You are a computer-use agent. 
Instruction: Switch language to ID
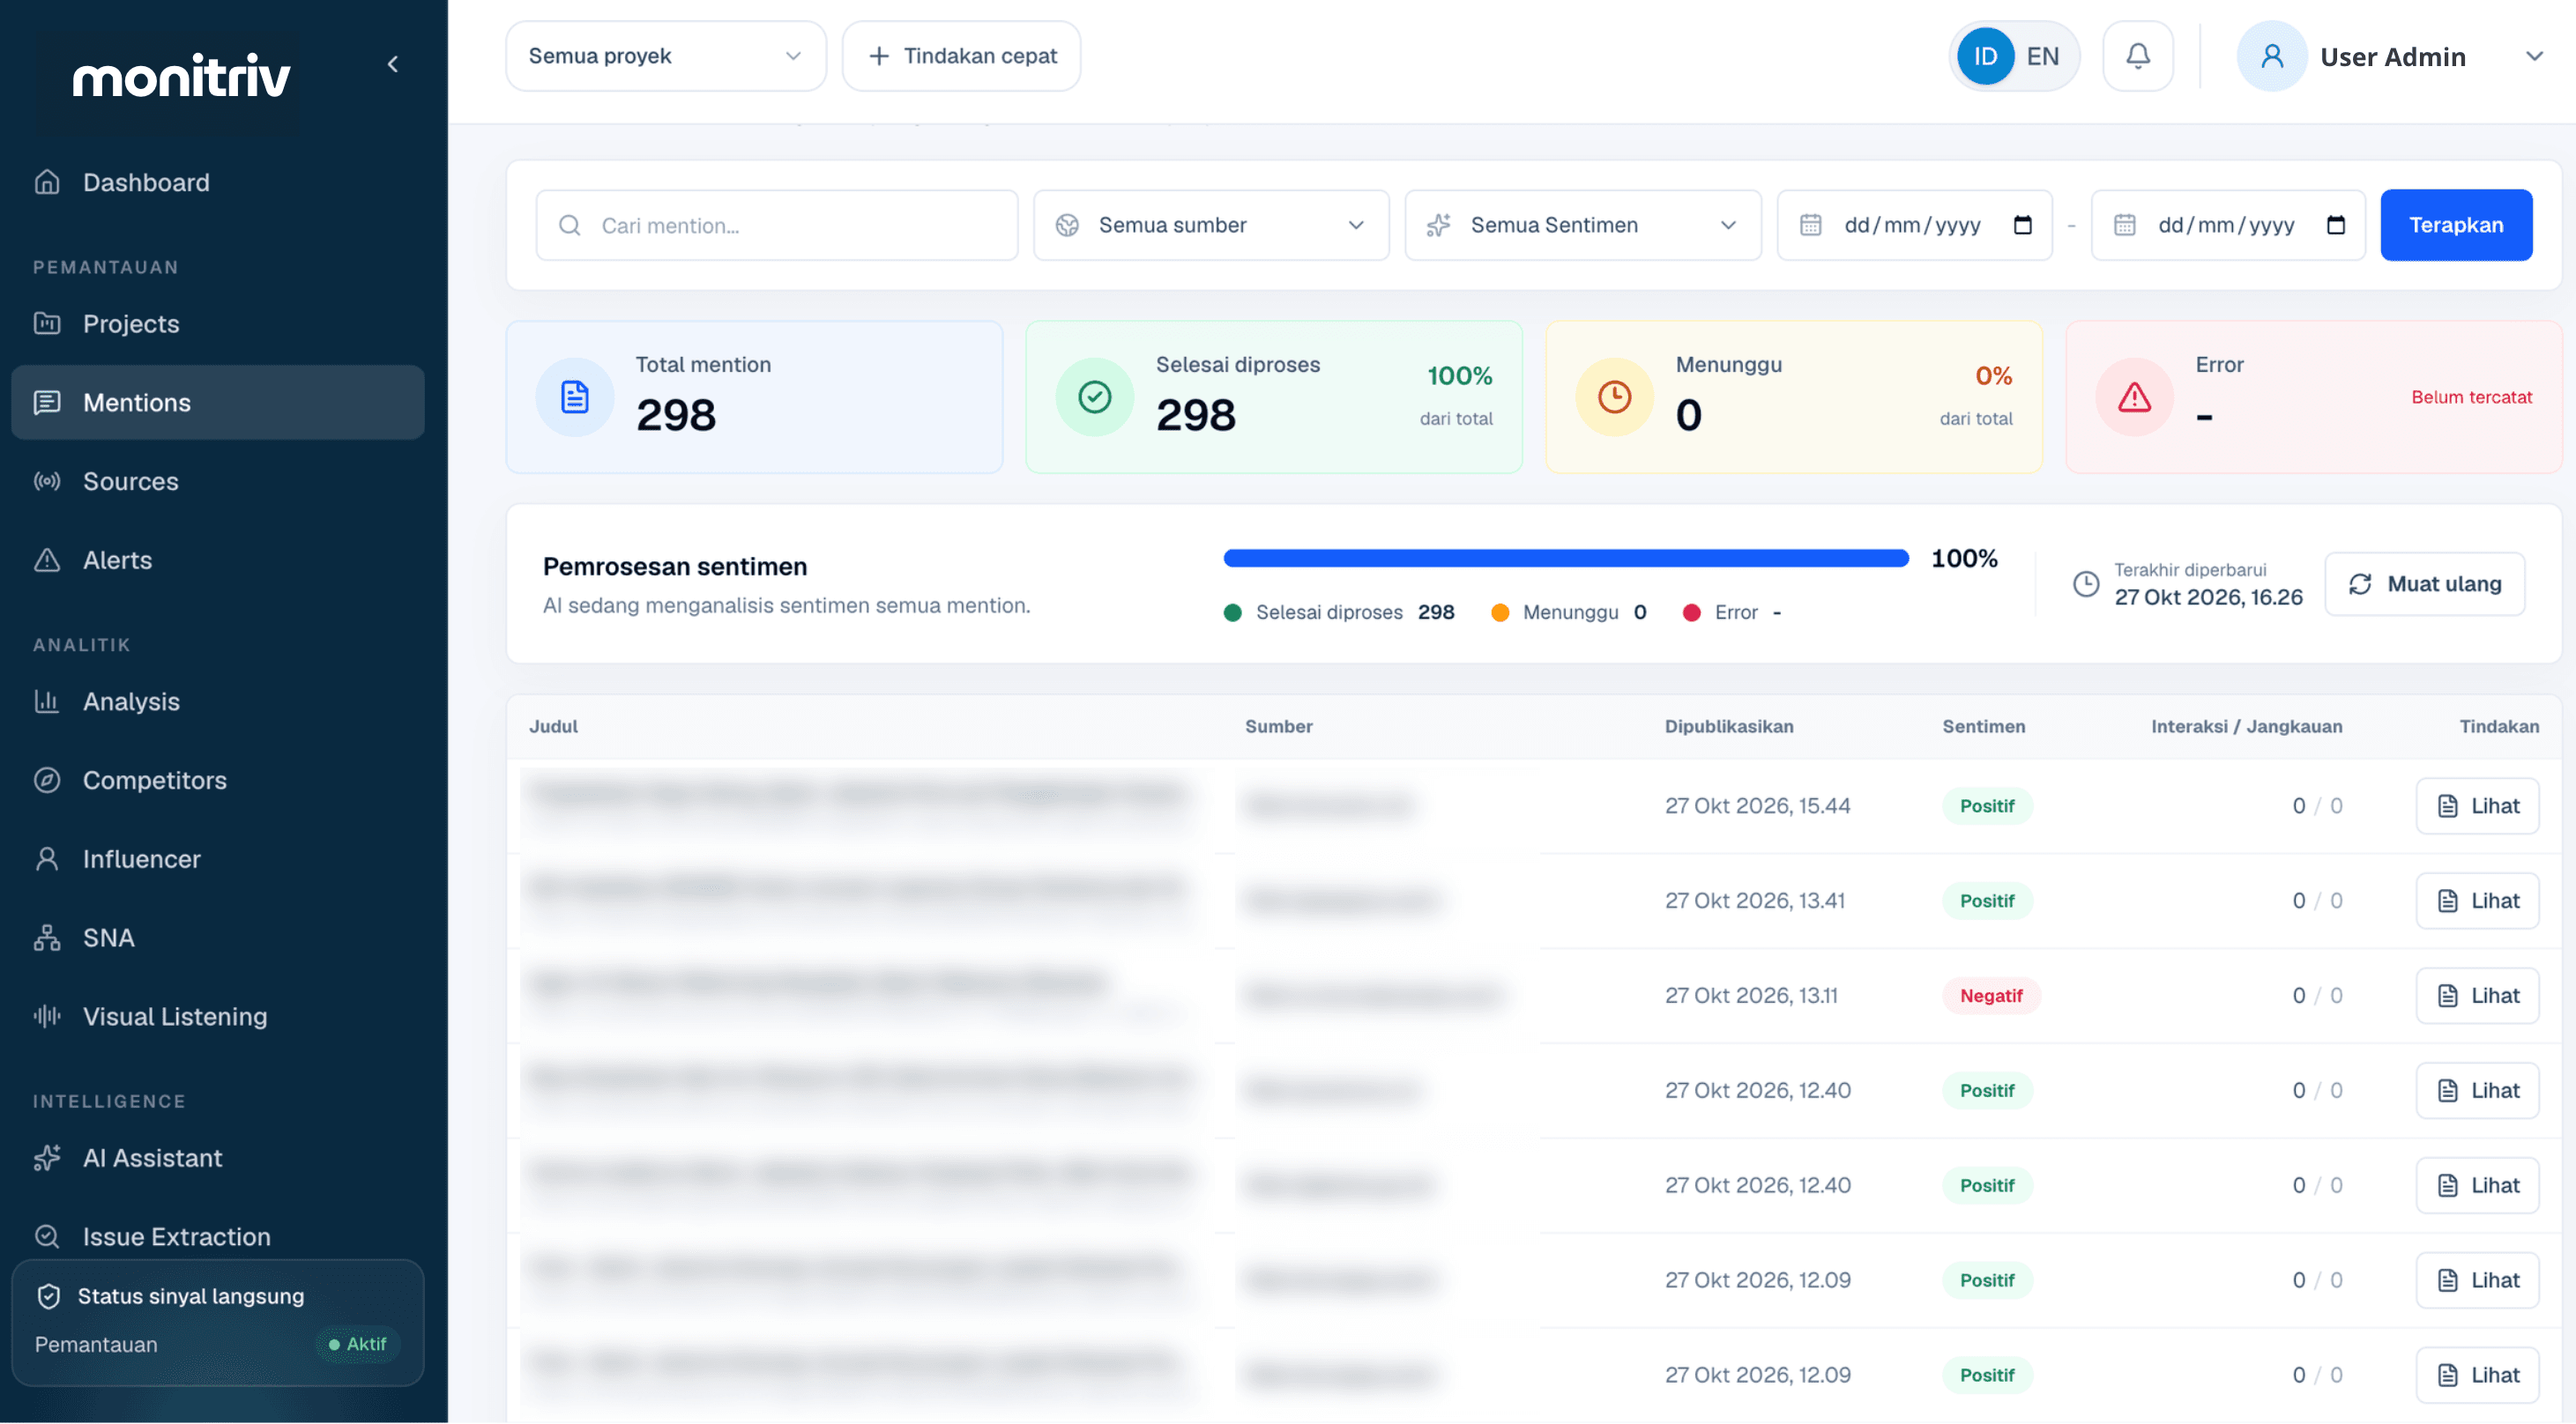[1985, 56]
